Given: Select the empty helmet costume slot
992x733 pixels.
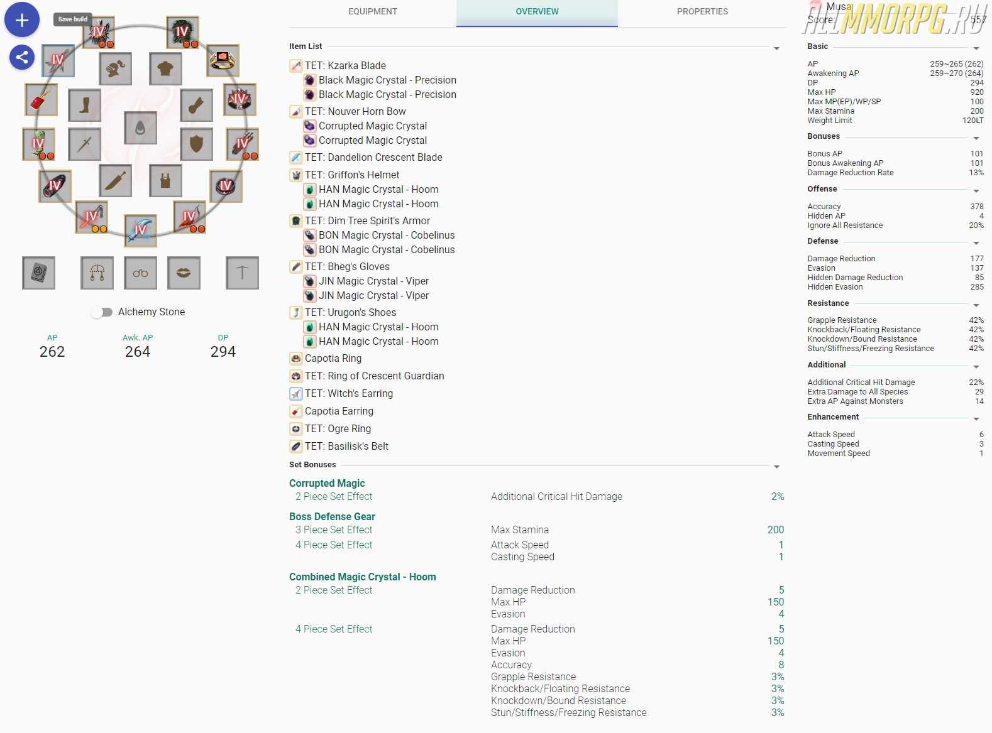Looking at the screenshot, I should tap(116, 68).
